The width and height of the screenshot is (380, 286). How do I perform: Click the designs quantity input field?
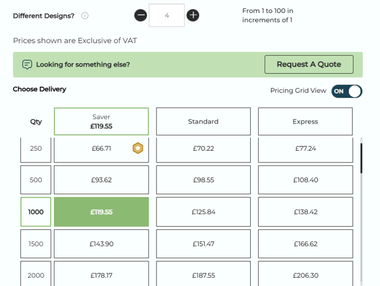[x=167, y=15]
